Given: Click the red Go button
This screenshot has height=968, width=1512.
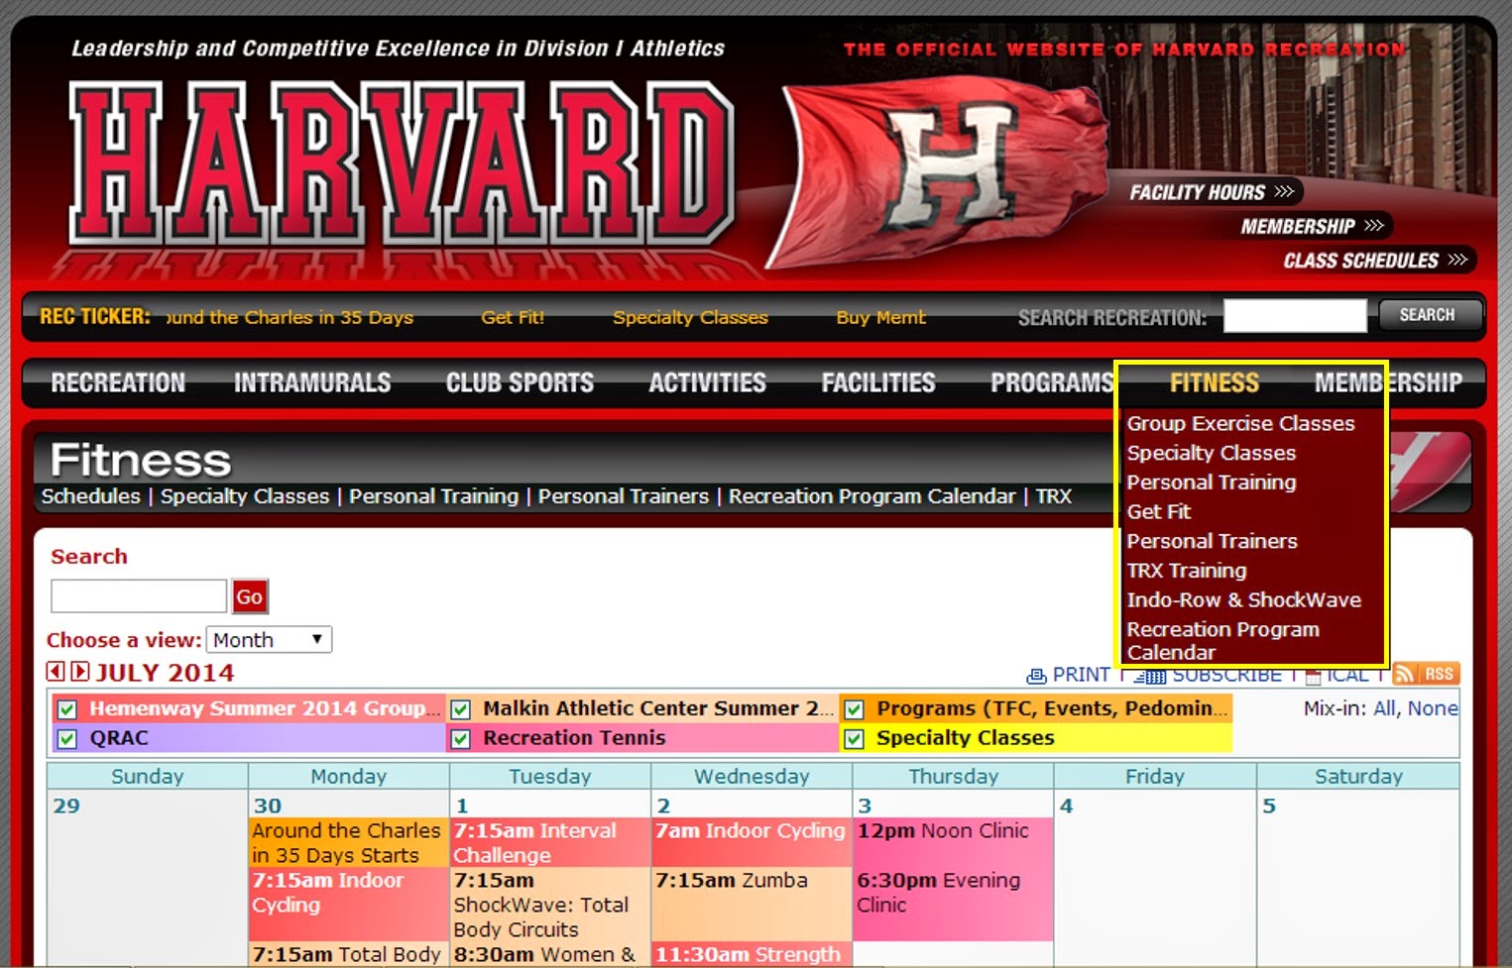Looking at the screenshot, I should click(249, 596).
